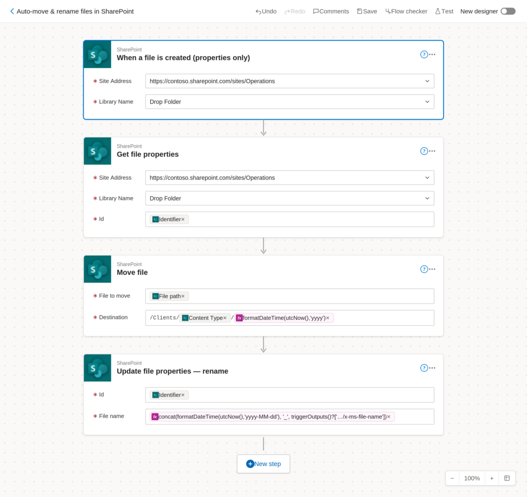Screen dimensions: 527x497
Task: Open help for Get file properties
Action: pyautogui.click(x=424, y=151)
